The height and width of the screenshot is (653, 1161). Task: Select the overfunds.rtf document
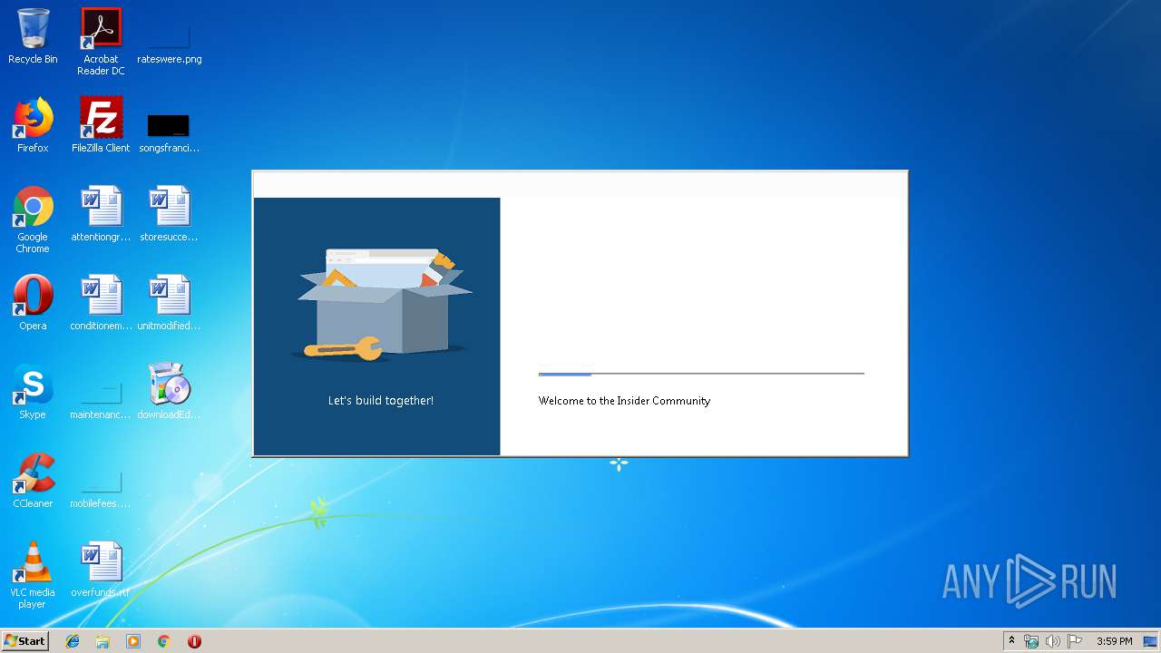[101, 570]
